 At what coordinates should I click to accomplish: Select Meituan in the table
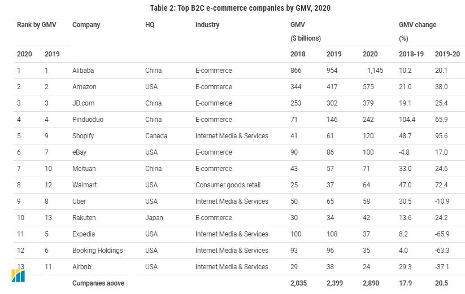tap(85, 169)
